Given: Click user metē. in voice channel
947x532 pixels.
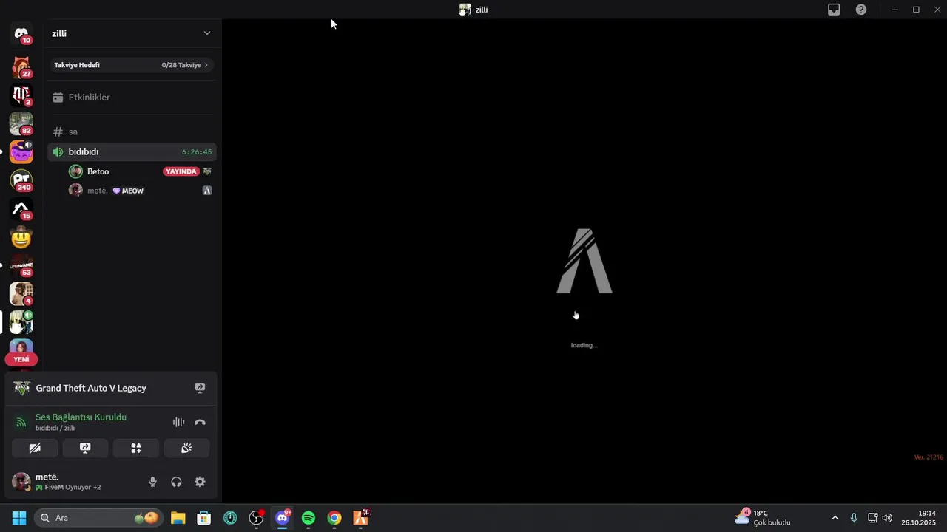Looking at the screenshot, I should (x=97, y=191).
